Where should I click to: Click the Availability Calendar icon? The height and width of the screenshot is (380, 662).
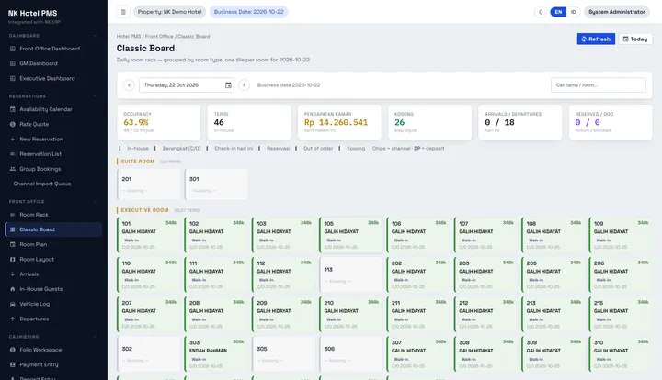13,109
